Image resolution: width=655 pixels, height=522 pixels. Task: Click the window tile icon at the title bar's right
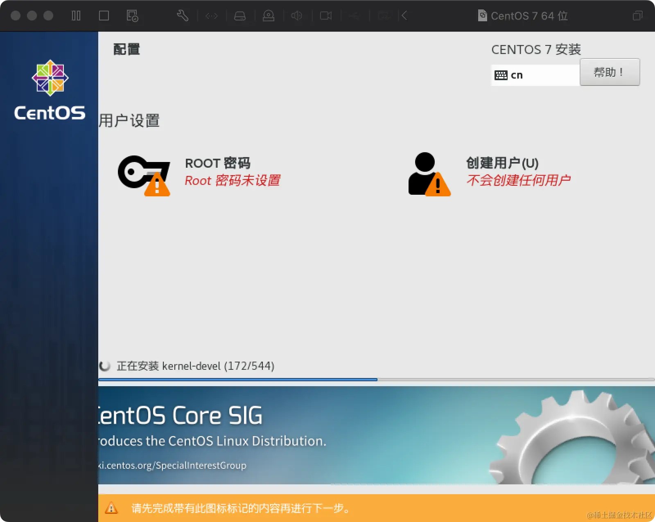tap(638, 16)
